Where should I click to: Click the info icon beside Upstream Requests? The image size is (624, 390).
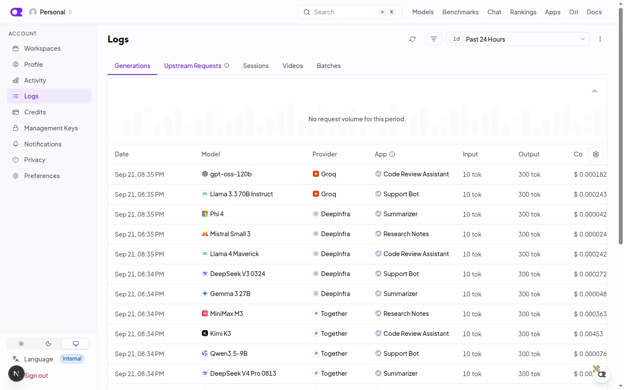[x=227, y=65]
